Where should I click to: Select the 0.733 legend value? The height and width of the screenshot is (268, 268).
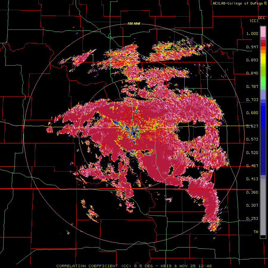252,100
